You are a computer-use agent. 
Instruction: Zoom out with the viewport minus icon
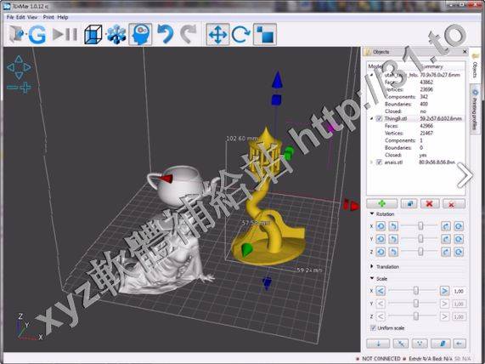(x=12, y=88)
